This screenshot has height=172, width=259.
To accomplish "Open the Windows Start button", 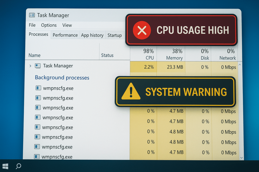I will click(5, 166).
